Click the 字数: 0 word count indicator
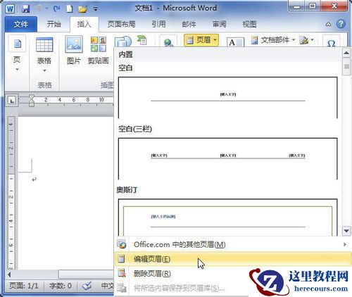This screenshot has height=297, width=352. click(x=61, y=286)
